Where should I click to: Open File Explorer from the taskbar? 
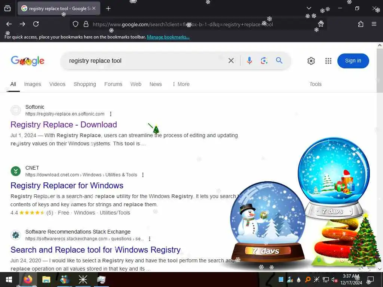pyautogui.click(x=46, y=280)
